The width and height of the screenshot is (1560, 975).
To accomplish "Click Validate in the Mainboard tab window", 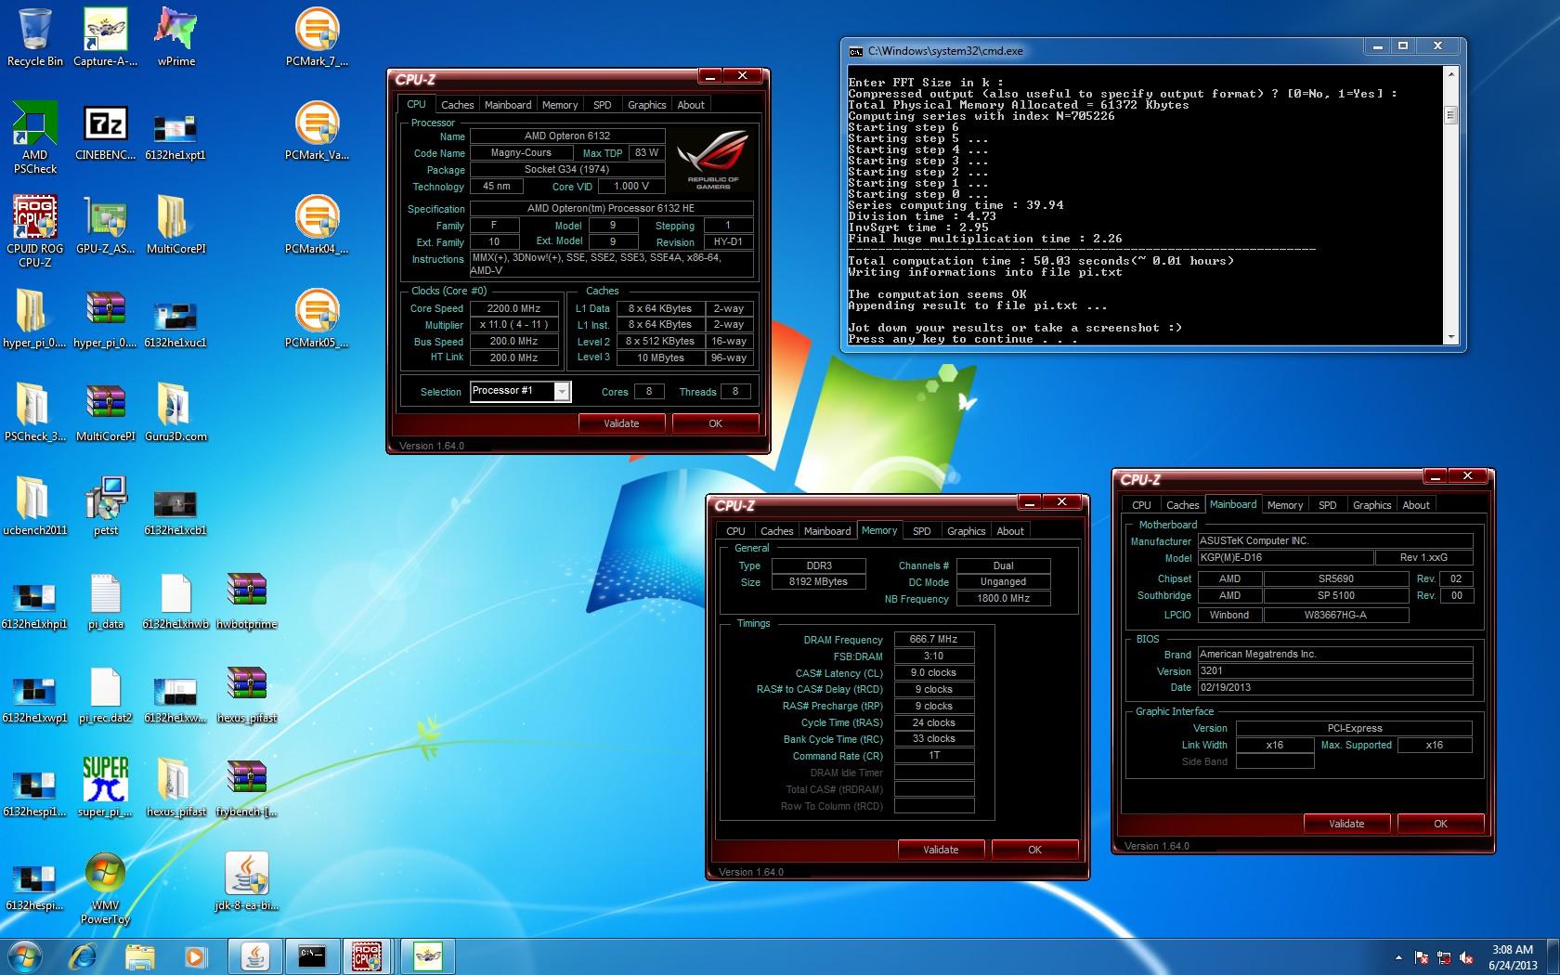I will pyautogui.click(x=1346, y=824).
